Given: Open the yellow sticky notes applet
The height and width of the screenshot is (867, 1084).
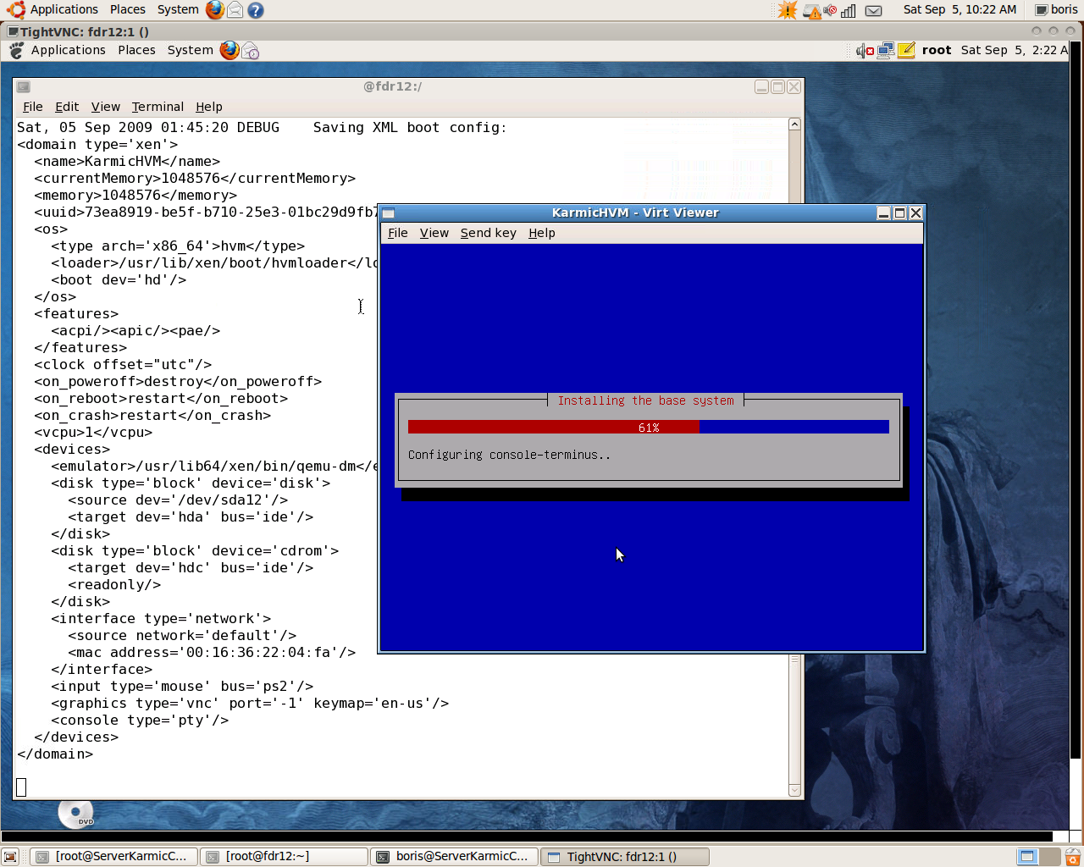Looking at the screenshot, I should coord(906,51).
